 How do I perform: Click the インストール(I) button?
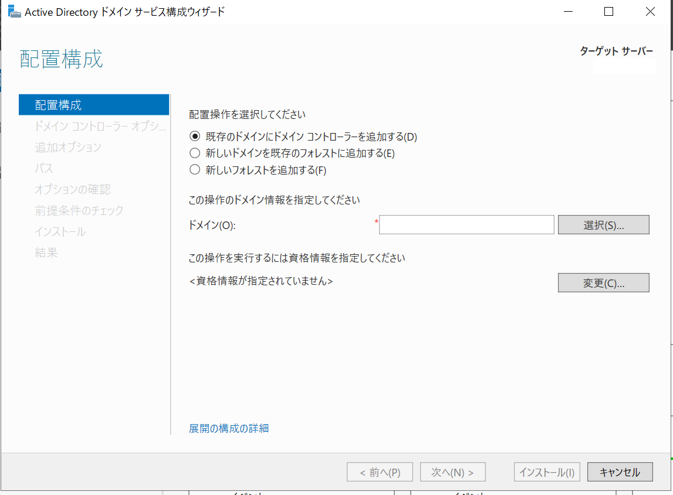click(547, 472)
